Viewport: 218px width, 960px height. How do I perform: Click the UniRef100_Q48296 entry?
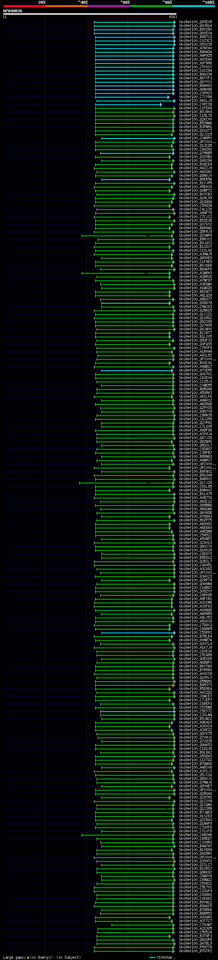[196, 161]
